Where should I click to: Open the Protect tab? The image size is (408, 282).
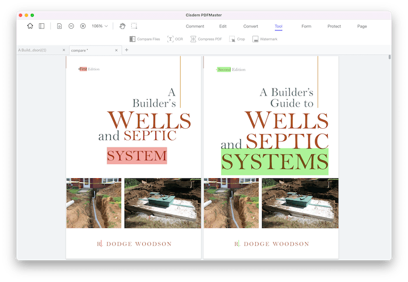tap(334, 26)
